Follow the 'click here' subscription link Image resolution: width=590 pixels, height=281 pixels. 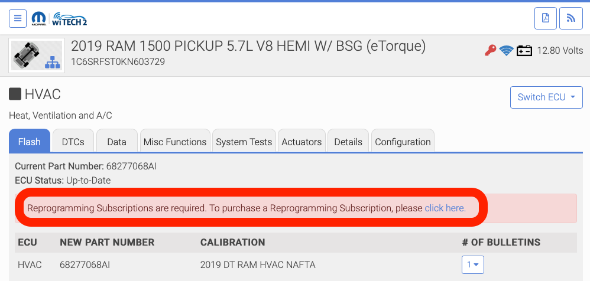coord(445,208)
